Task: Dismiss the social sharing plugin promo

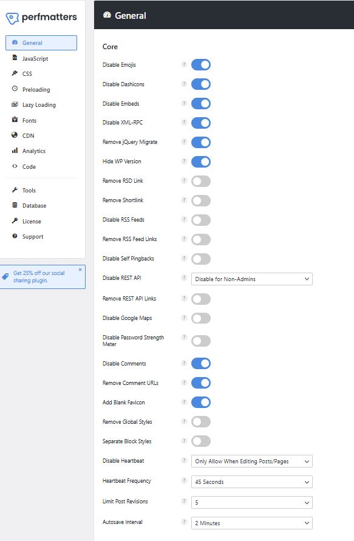Action: pos(80,270)
